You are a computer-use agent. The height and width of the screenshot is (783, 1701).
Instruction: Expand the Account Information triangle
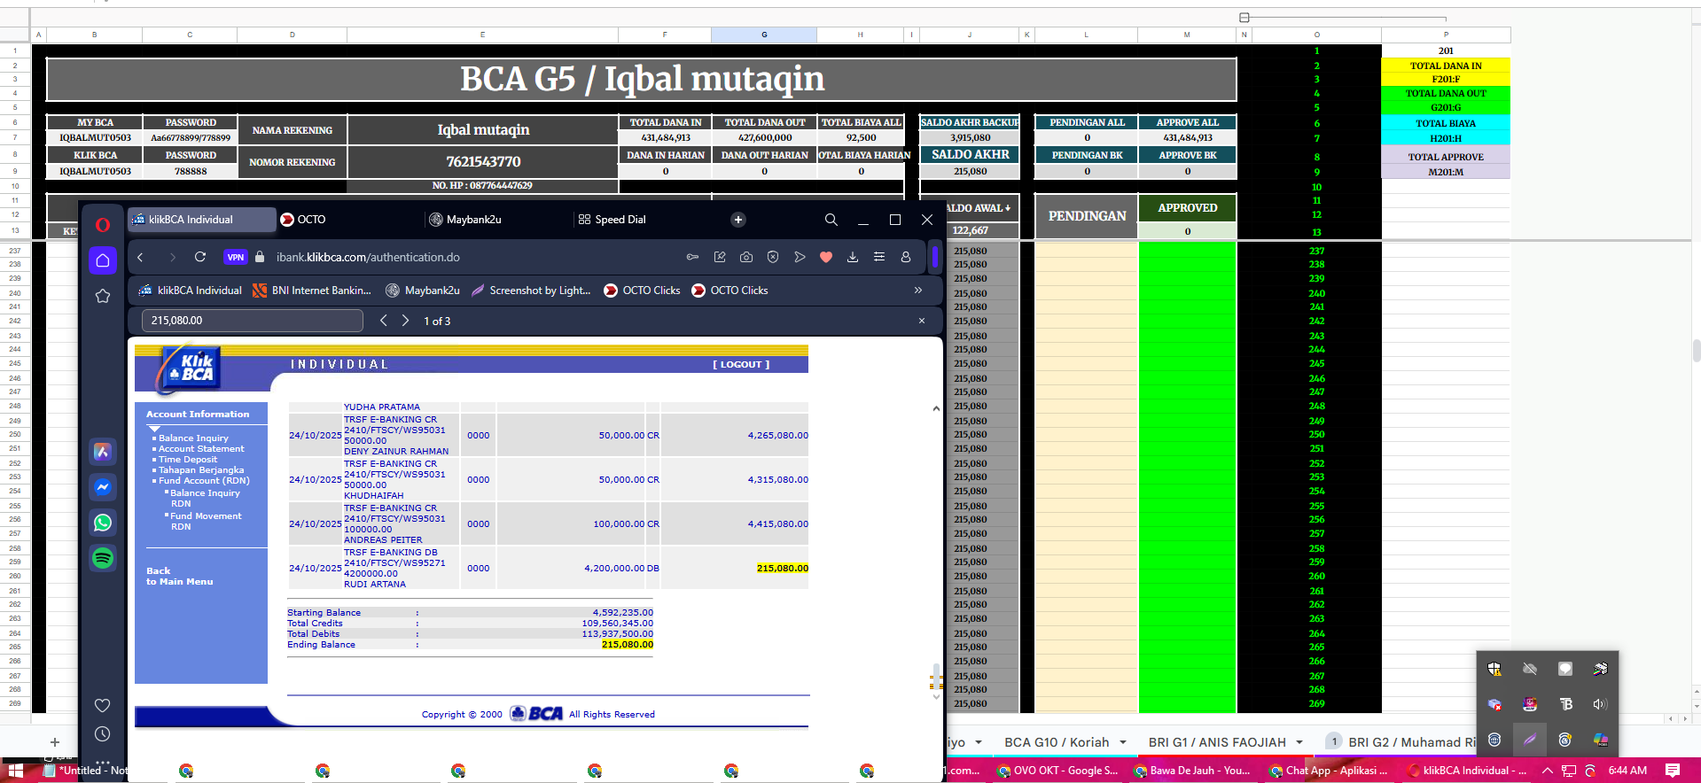154,429
